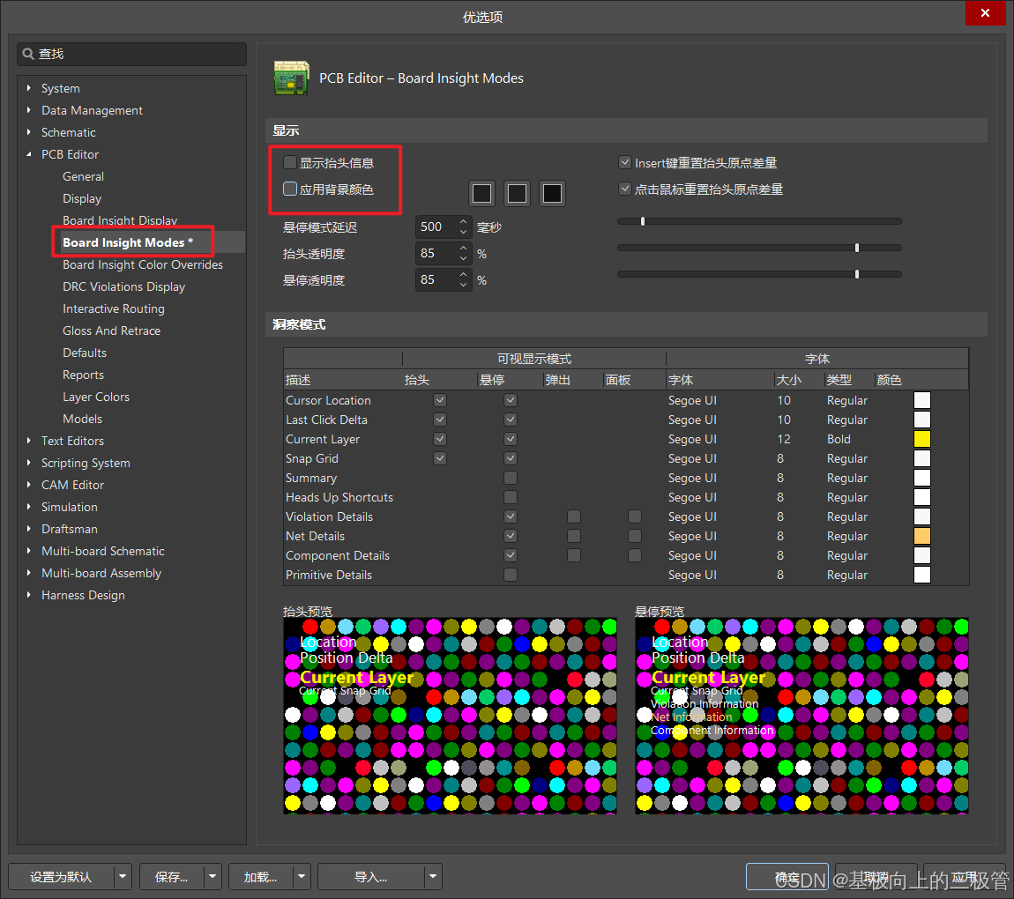Image resolution: width=1014 pixels, height=899 pixels.
Task: Toggle Insert键重置抬头原点差量 checkbox
Action: (624, 162)
